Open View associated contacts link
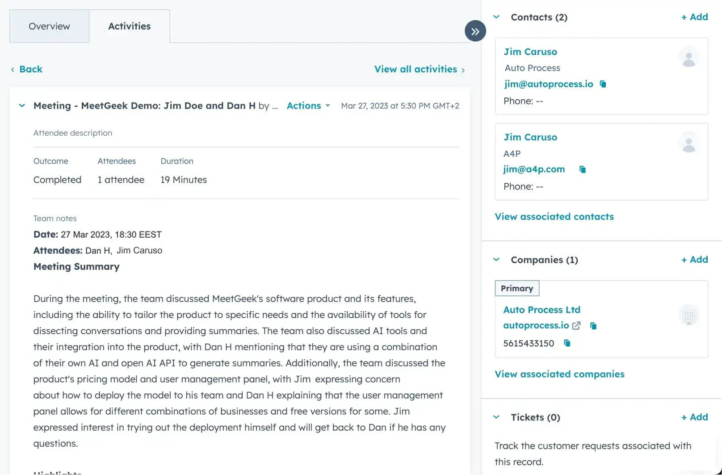Viewport: 722px width, 475px height. coord(554,217)
